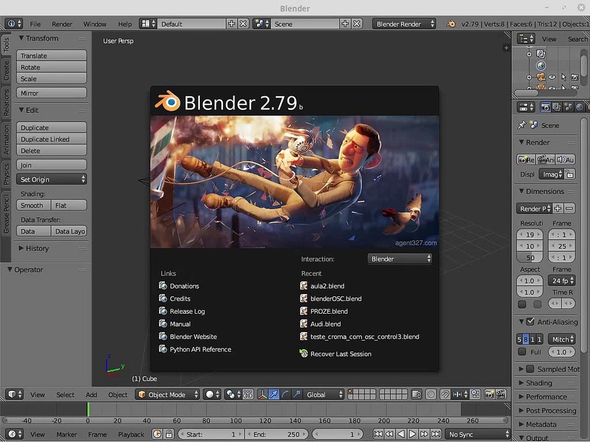Remove the Scene with its X icon
This screenshot has height=442, width=590.
point(357,24)
